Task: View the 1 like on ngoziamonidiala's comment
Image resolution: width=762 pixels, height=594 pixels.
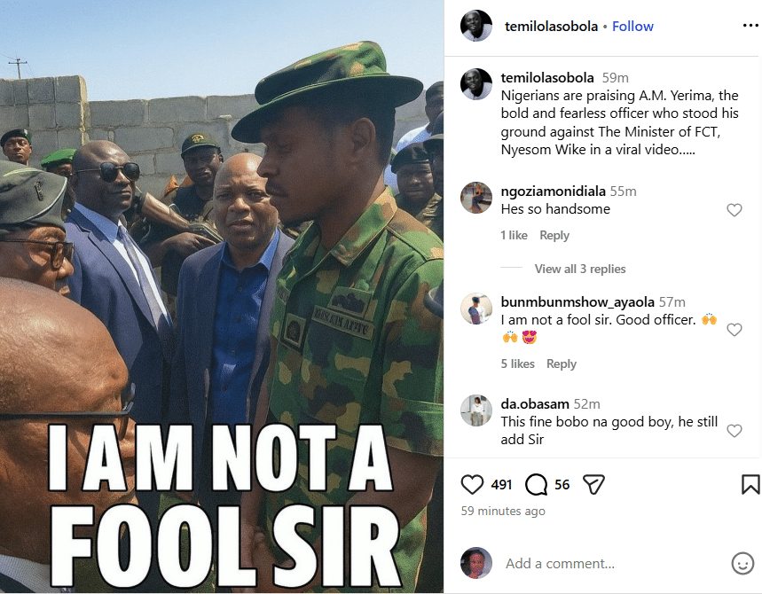Action: 514,235
